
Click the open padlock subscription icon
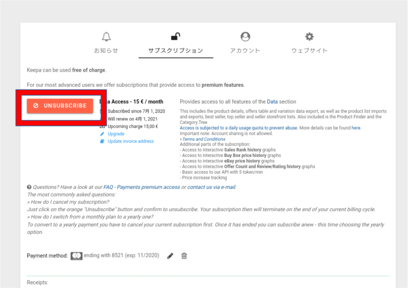point(176,36)
